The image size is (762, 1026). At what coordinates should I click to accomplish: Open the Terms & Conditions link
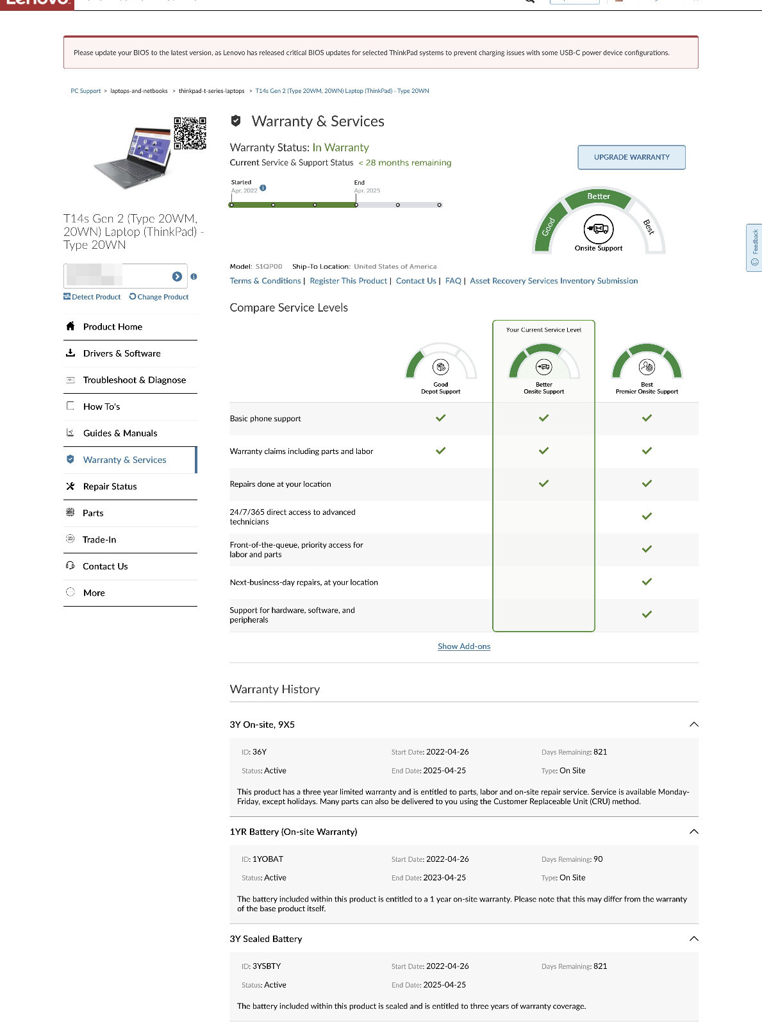coord(265,281)
